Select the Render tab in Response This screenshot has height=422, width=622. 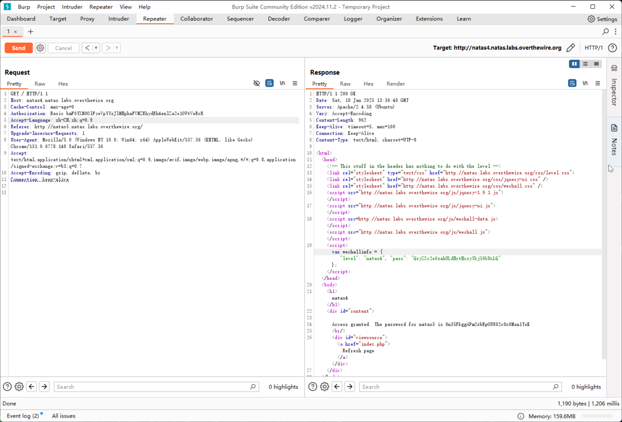(396, 84)
